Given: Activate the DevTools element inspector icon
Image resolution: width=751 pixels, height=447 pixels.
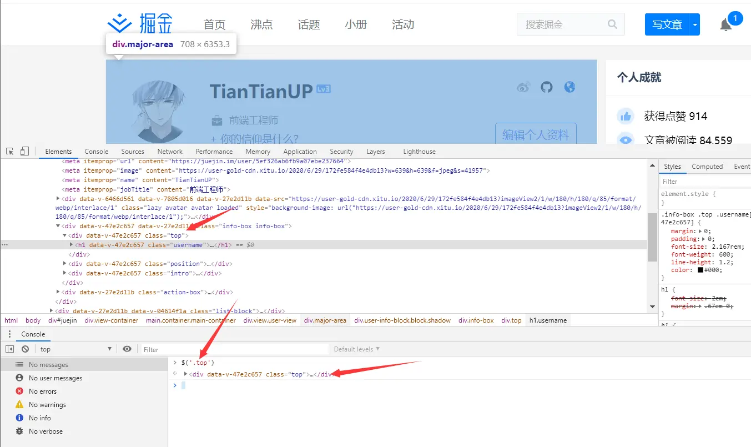Looking at the screenshot, I should [x=10, y=151].
